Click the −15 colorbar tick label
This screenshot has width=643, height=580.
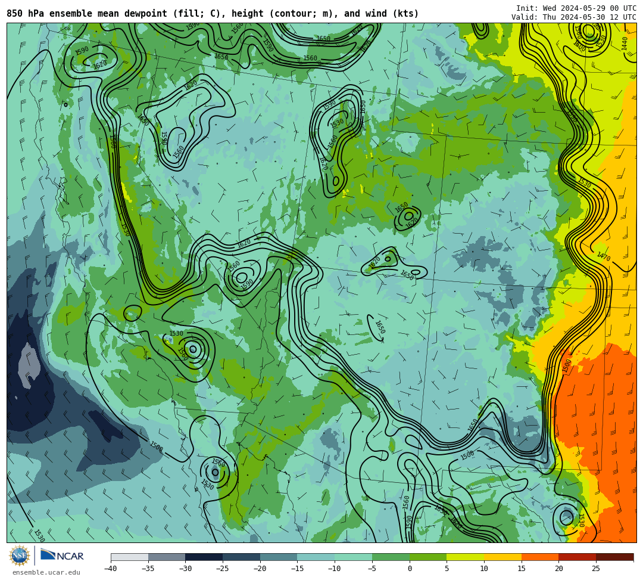[x=297, y=569]
